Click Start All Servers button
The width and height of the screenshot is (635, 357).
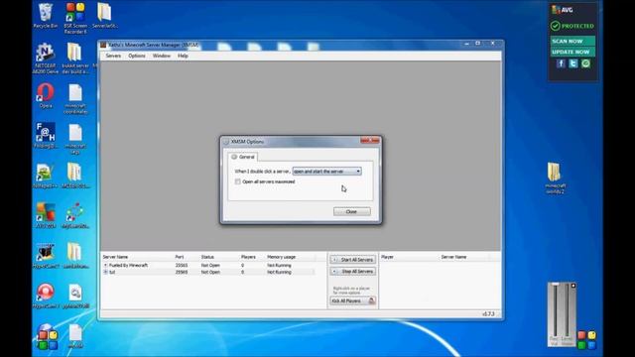coord(353,260)
